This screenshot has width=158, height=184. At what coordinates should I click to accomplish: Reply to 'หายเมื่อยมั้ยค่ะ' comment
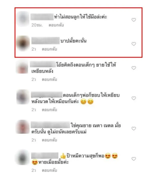(49, 170)
